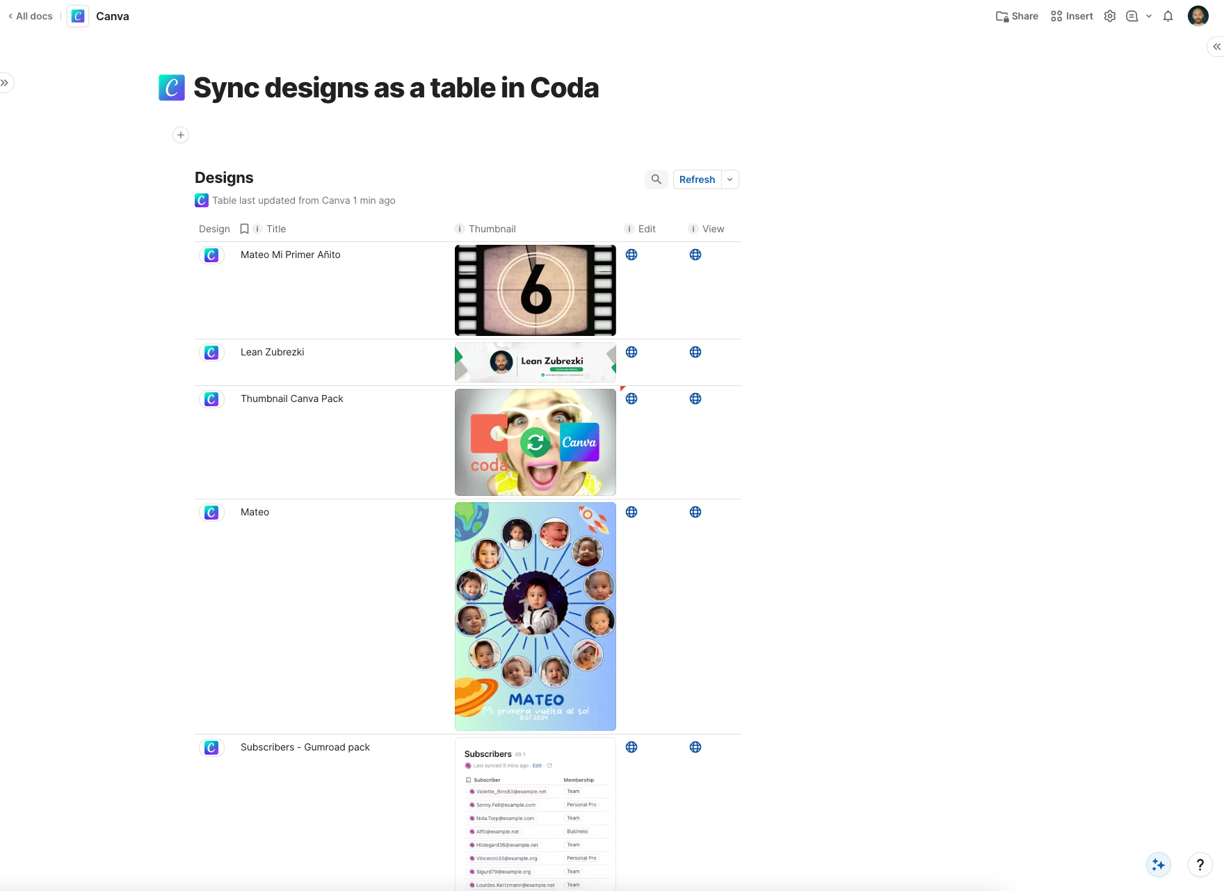1224x891 pixels.
Task: Select the Title column header
Action: [x=276, y=229]
